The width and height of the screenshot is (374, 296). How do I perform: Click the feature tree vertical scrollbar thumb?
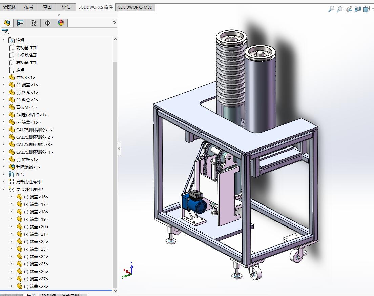click(x=115, y=174)
